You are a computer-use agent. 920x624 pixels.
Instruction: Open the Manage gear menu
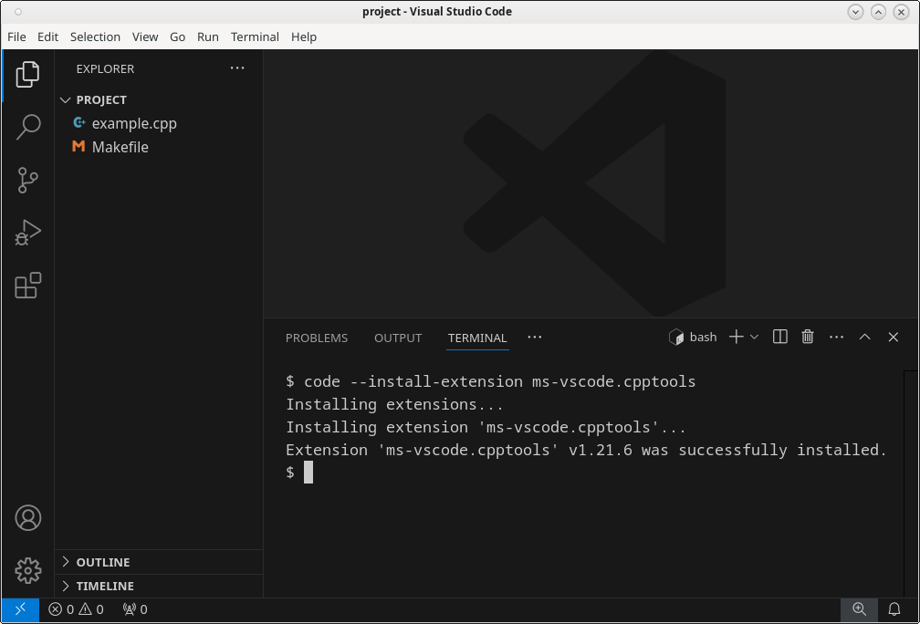(x=27, y=571)
